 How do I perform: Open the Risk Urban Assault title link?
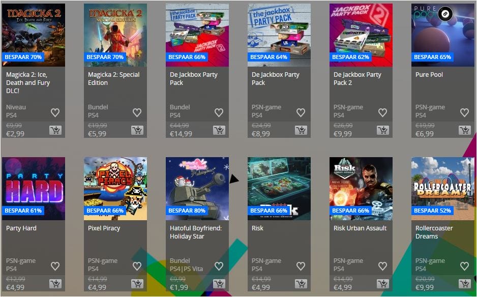click(x=360, y=228)
